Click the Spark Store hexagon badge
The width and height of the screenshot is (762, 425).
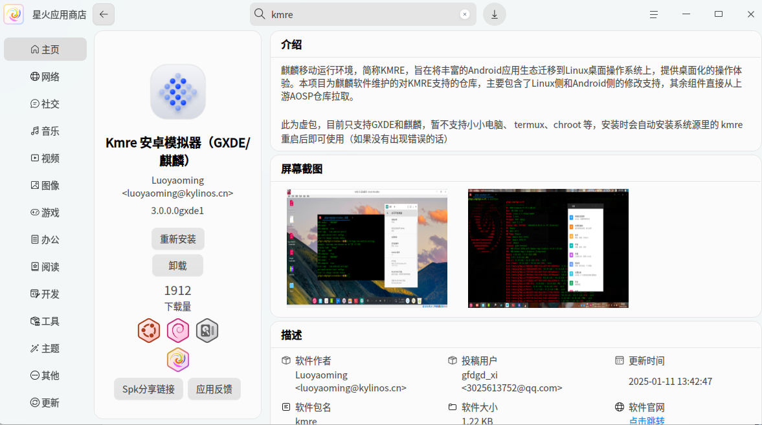pyautogui.click(x=178, y=360)
